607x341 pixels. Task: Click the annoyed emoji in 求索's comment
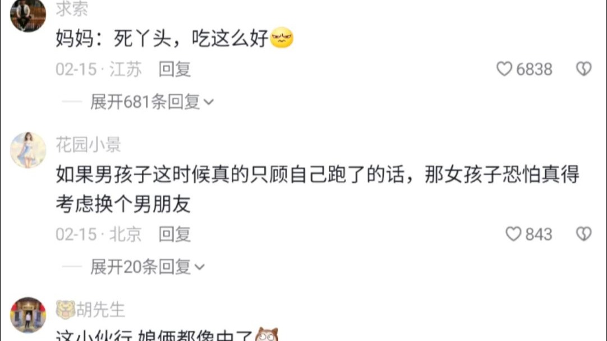(282, 38)
